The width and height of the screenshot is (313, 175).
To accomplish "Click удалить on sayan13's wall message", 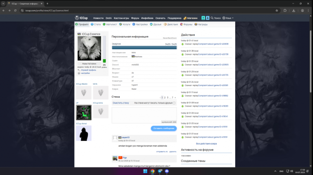I will pyautogui.click(x=173, y=151).
